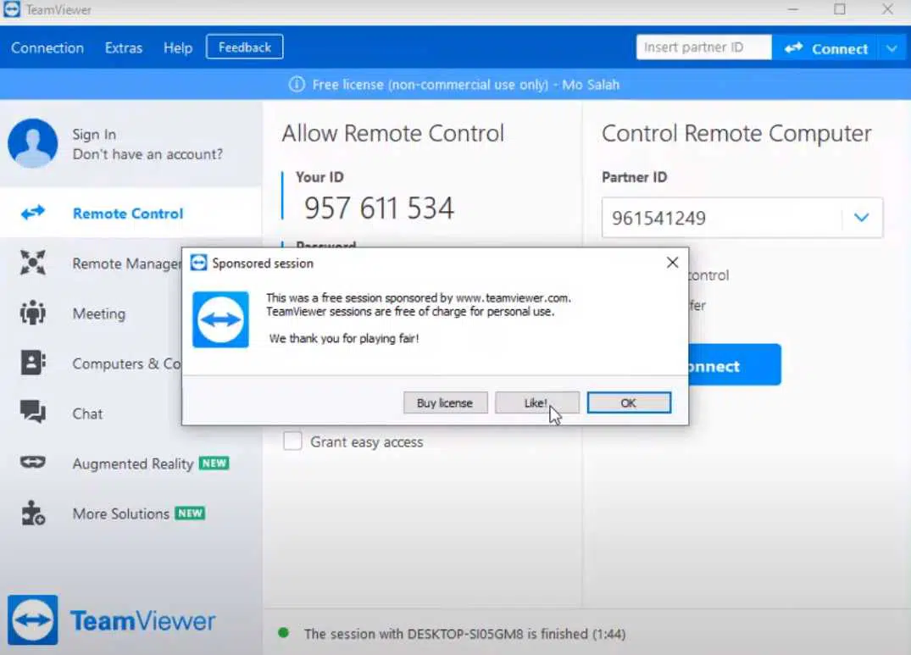This screenshot has height=655, width=911.
Task: Maximize the TeamViewer window
Action: point(840,9)
